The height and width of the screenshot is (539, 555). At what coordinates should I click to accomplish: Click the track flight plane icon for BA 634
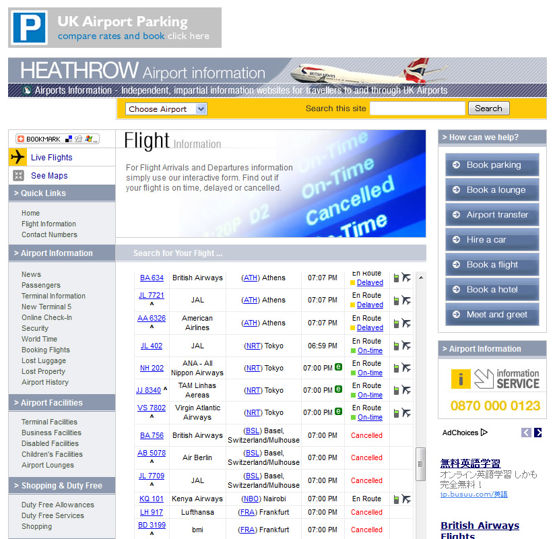[406, 278]
